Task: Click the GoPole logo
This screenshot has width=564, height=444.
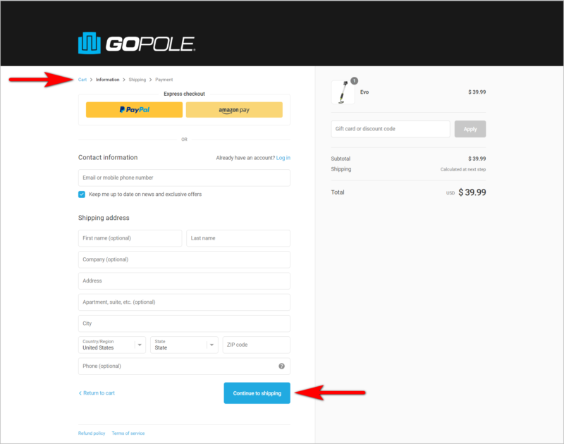Action: (x=136, y=42)
